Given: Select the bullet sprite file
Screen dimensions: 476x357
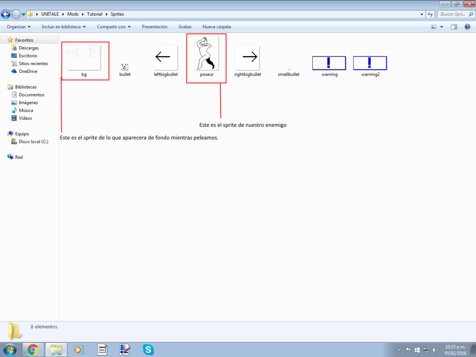Looking at the screenshot, I should (125, 70).
